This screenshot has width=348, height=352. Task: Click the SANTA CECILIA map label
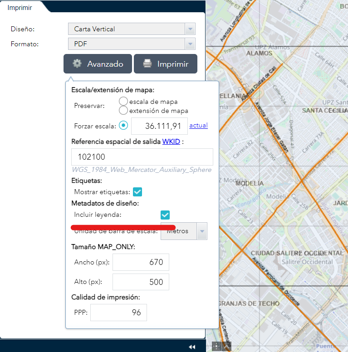pos(325,110)
